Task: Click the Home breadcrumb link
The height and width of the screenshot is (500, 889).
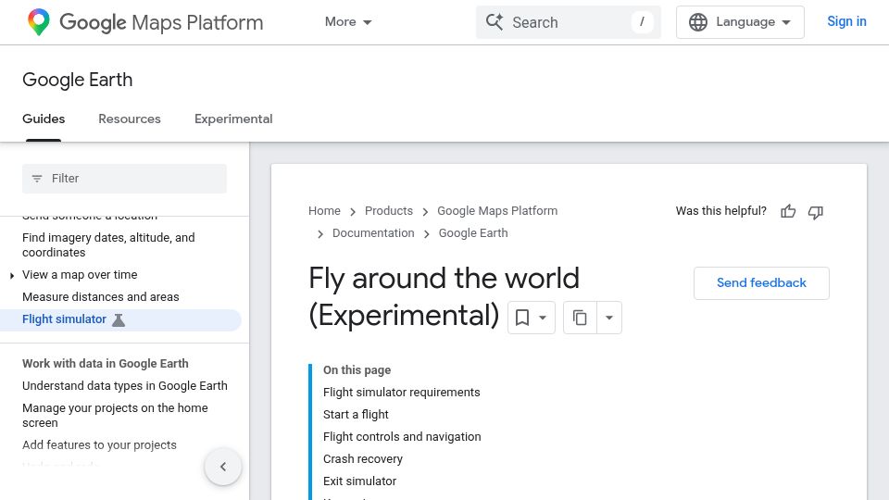Action: coord(324,211)
